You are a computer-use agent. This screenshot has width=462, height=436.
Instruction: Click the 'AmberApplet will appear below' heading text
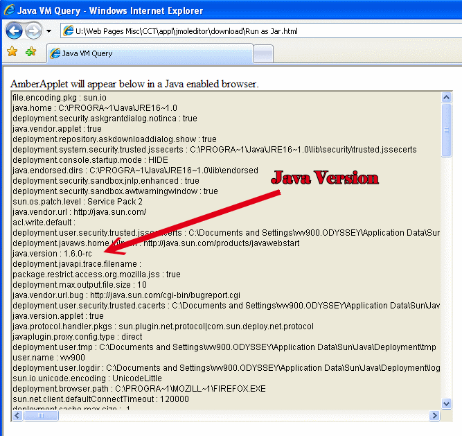tap(134, 84)
